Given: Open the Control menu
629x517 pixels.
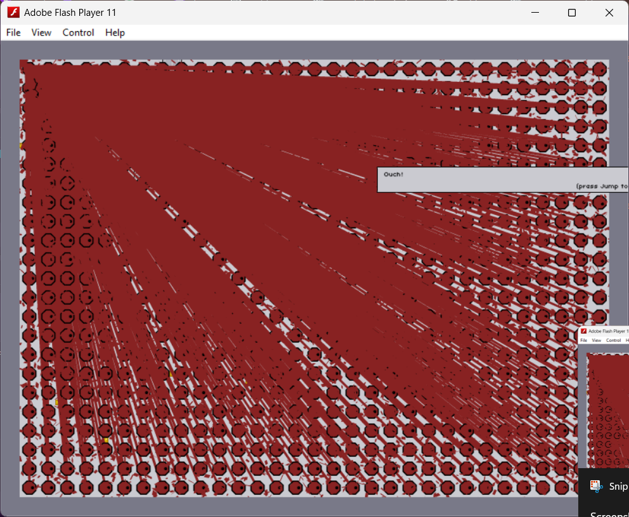Looking at the screenshot, I should (x=78, y=32).
